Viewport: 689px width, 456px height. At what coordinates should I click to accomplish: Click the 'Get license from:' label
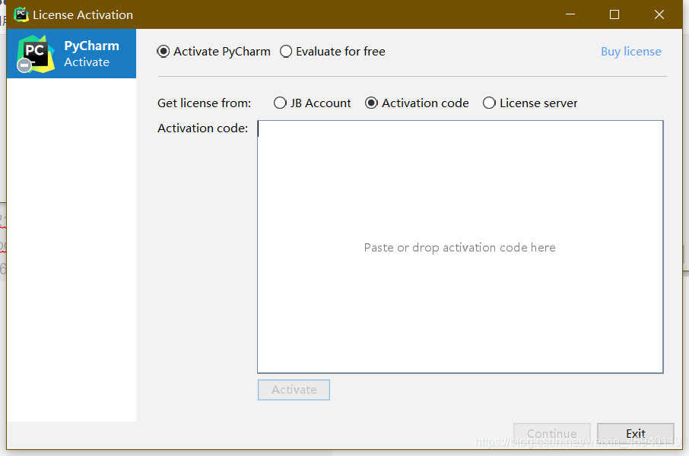[x=205, y=103]
